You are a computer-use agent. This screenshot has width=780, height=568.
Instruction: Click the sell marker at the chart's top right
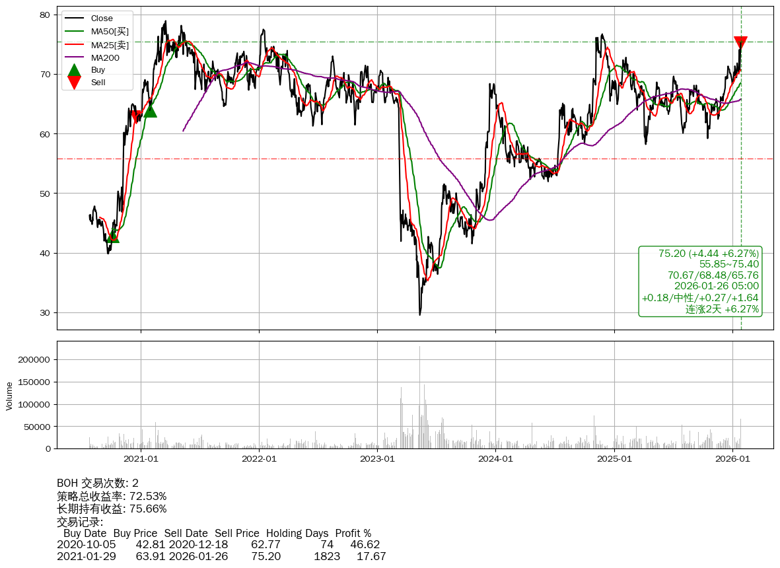coord(740,43)
